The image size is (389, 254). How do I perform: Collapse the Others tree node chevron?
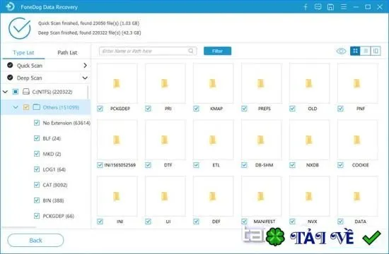(16, 107)
